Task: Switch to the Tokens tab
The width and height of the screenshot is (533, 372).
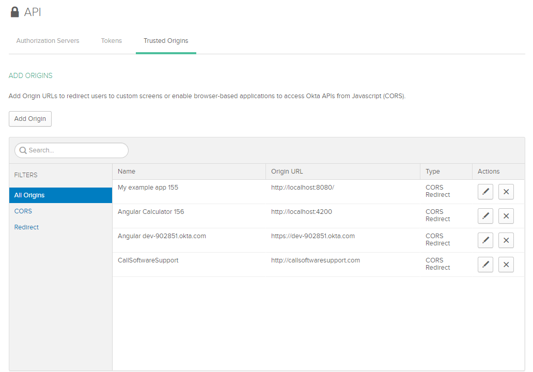Action: click(x=111, y=41)
